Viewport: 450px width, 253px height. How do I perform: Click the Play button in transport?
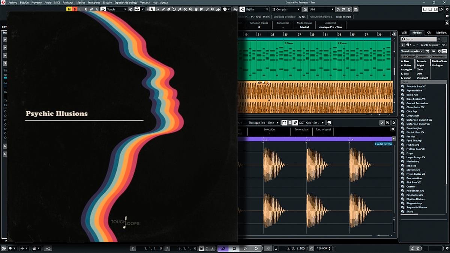[x=245, y=248]
